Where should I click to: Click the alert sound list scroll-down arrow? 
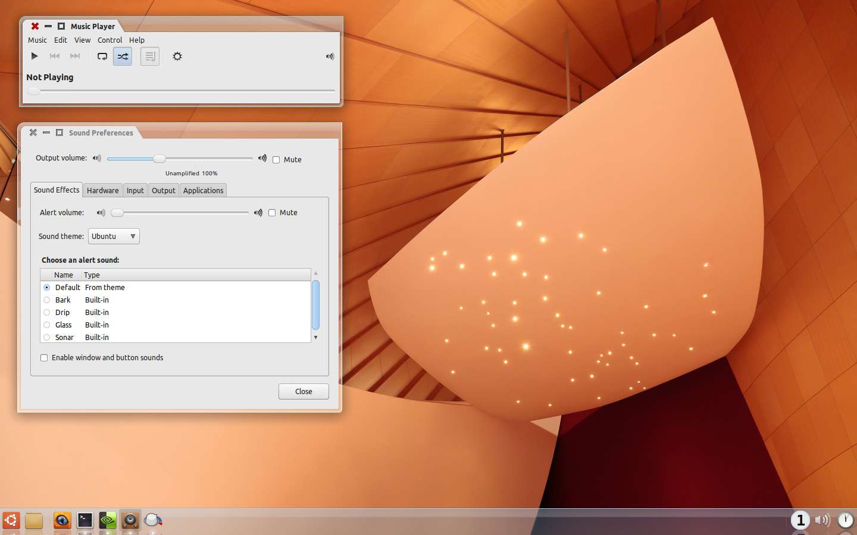point(315,337)
